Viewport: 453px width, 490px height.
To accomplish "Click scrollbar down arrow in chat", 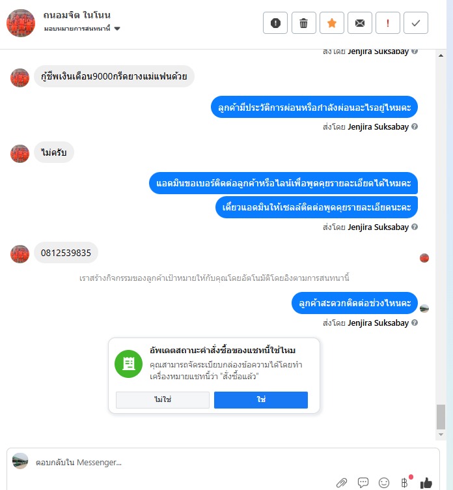I will click(441, 435).
